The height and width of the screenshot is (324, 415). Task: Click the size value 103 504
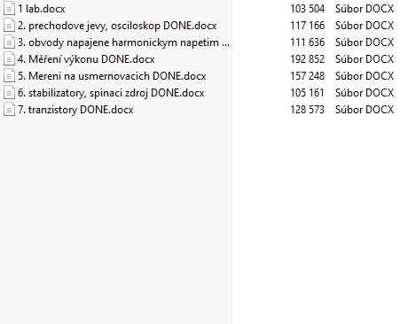[307, 9]
